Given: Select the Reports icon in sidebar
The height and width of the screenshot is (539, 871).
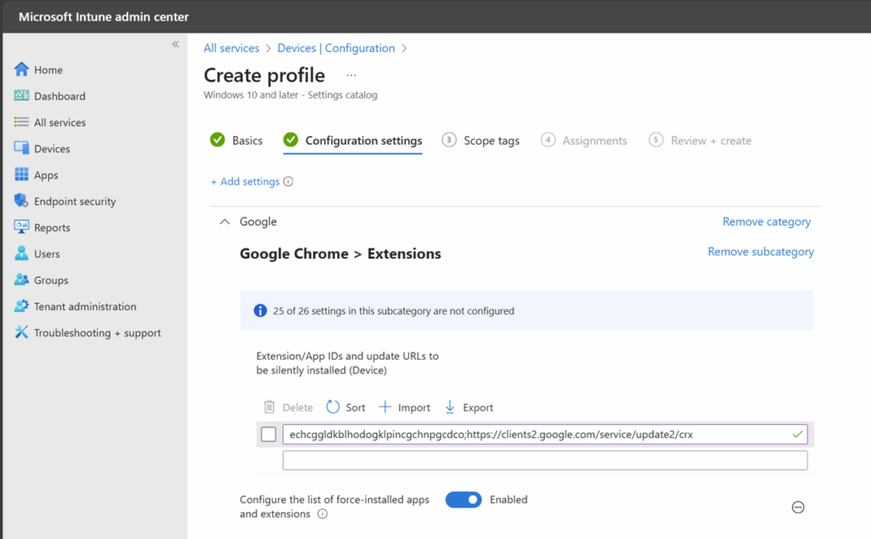Looking at the screenshot, I should (21, 227).
